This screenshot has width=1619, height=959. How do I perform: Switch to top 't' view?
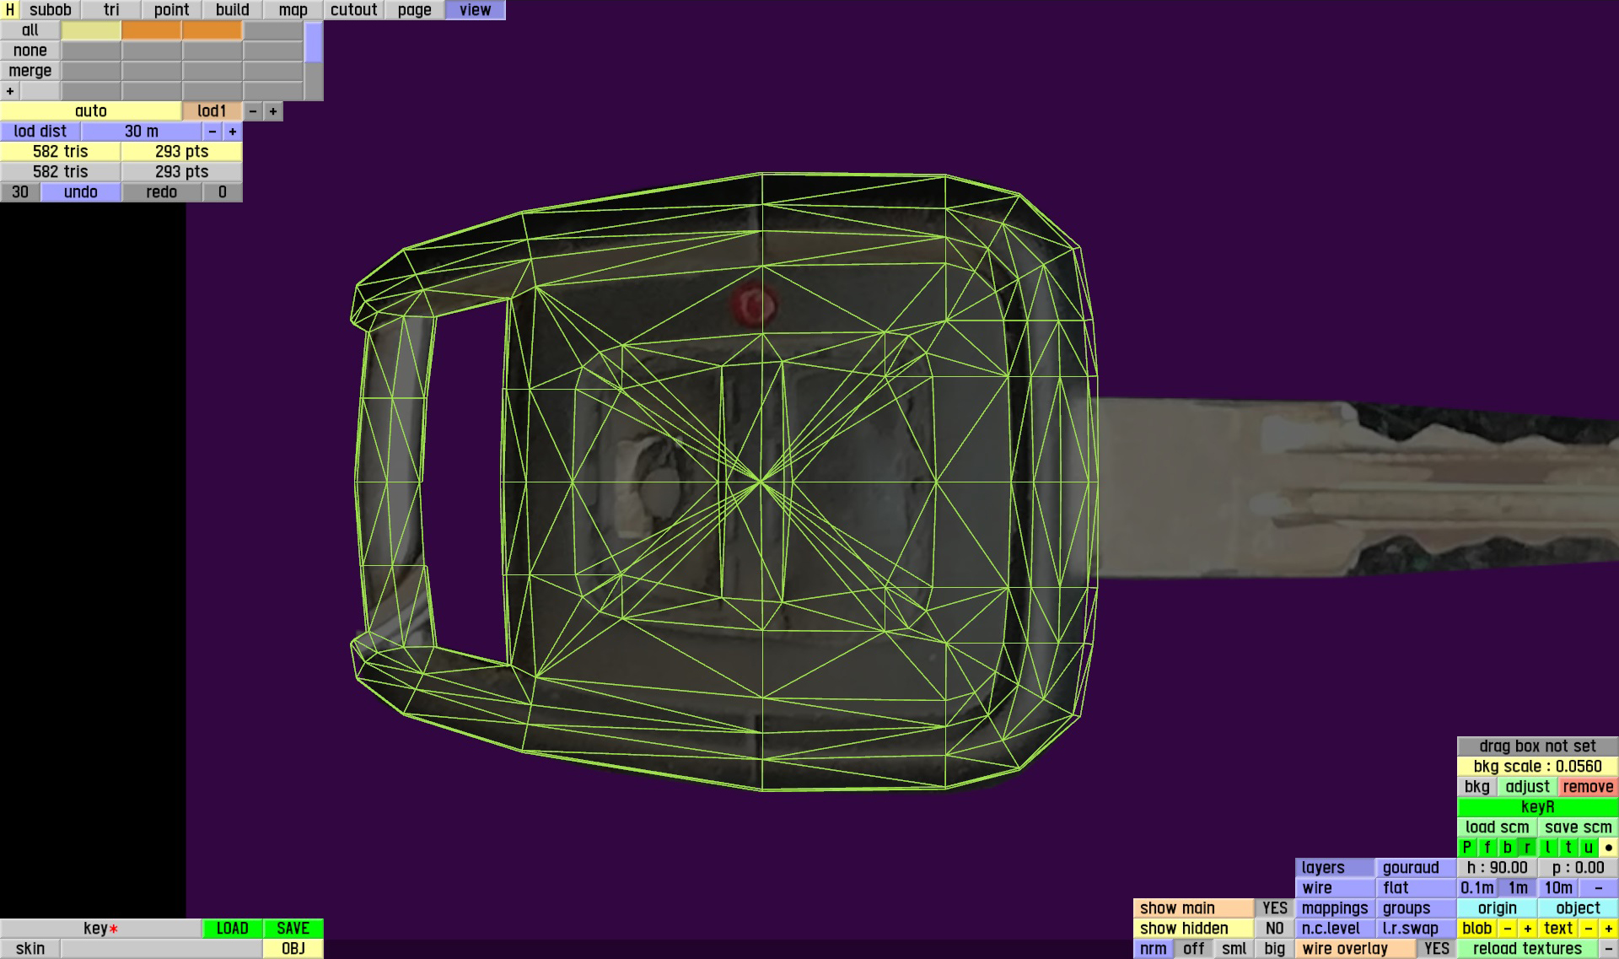[x=1568, y=848]
